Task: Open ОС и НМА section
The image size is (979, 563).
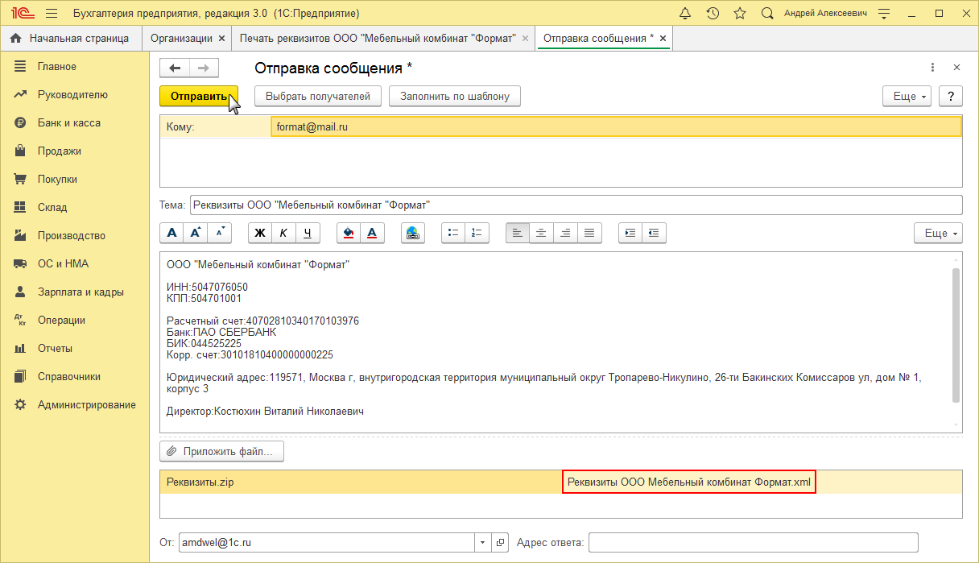Action: tap(74, 263)
